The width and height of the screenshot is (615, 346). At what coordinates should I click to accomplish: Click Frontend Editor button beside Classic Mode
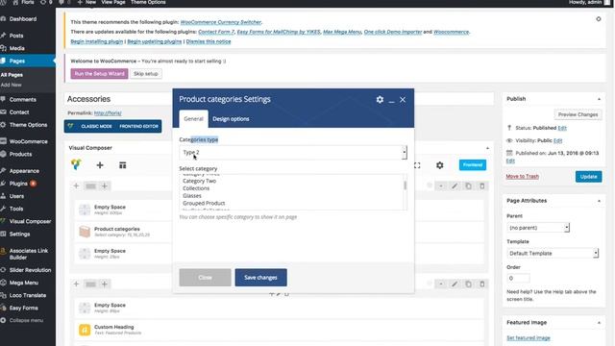(138, 126)
